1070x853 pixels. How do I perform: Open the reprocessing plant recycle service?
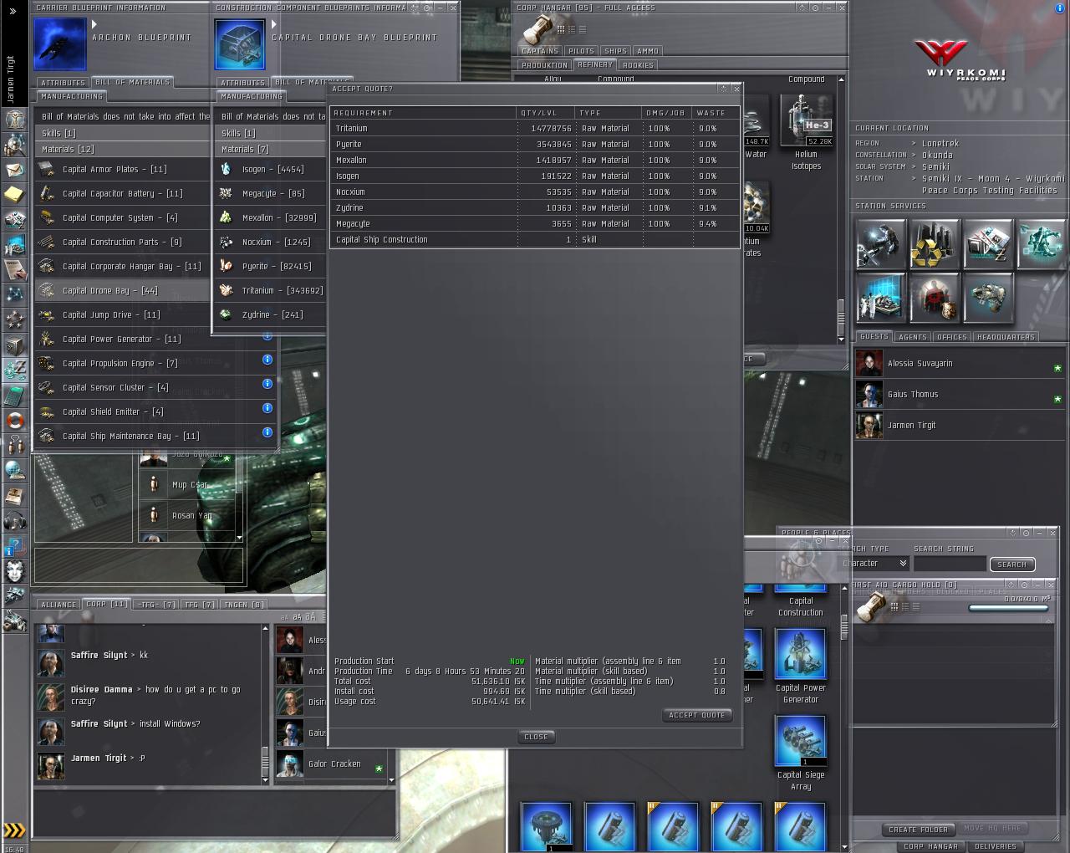(934, 244)
